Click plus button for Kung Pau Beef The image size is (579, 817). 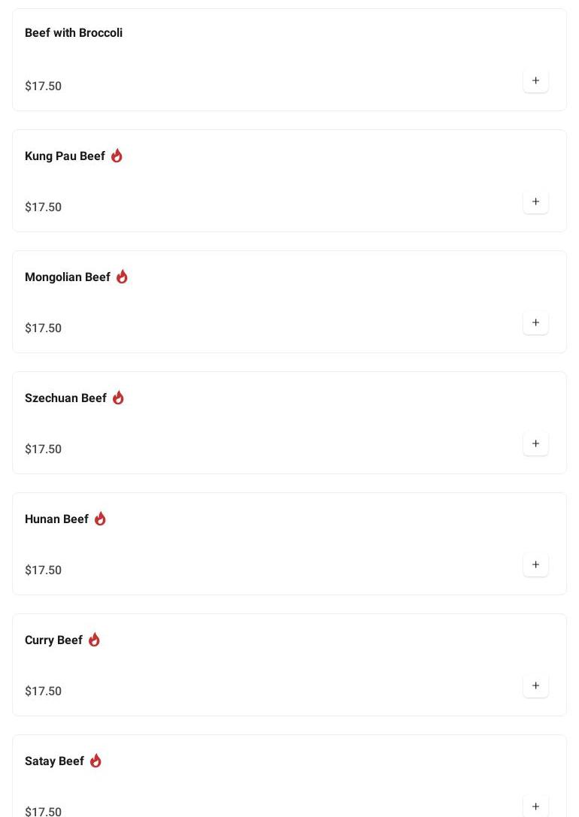tap(535, 201)
